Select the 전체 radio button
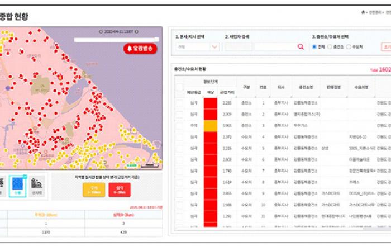Viewport: 391px width, 246px height. click(314, 47)
